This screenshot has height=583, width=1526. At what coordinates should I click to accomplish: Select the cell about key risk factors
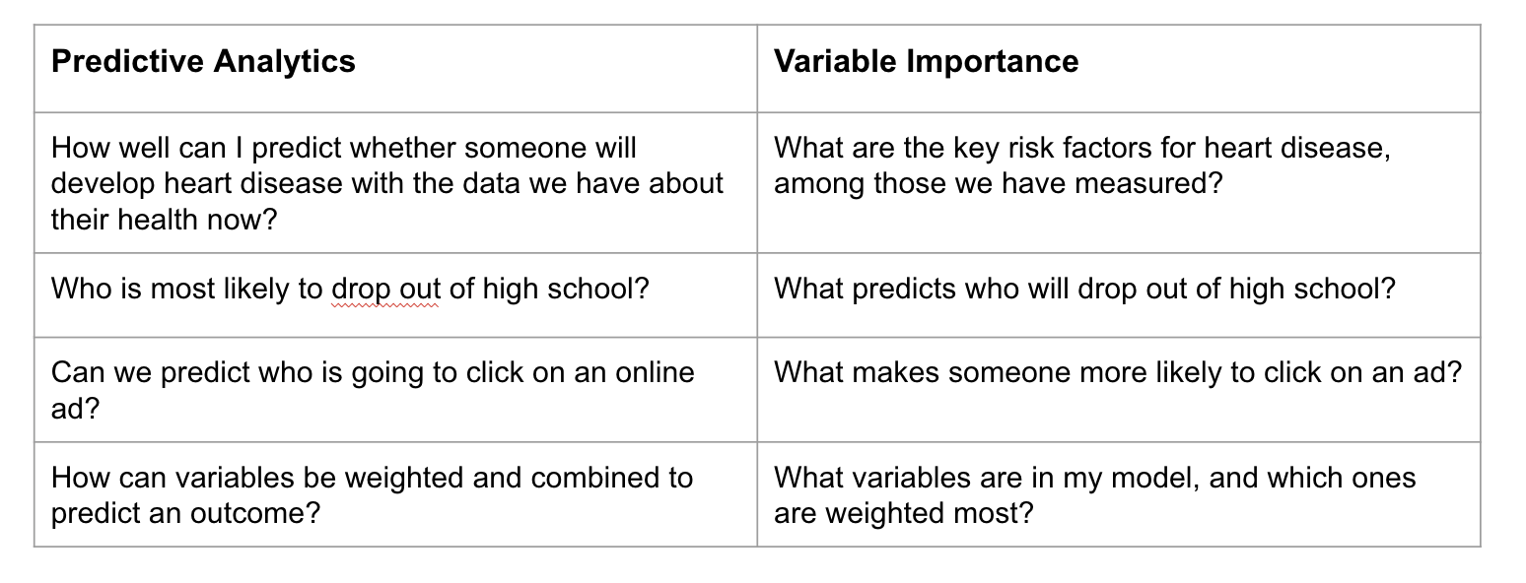[x=1118, y=182]
